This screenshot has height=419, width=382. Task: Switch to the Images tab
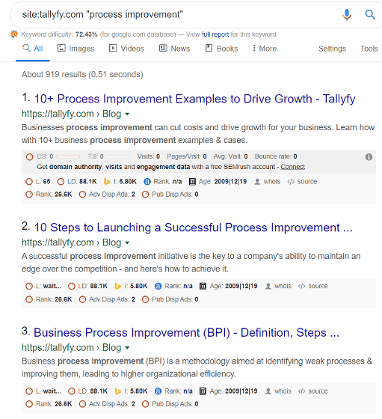(x=76, y=49)
